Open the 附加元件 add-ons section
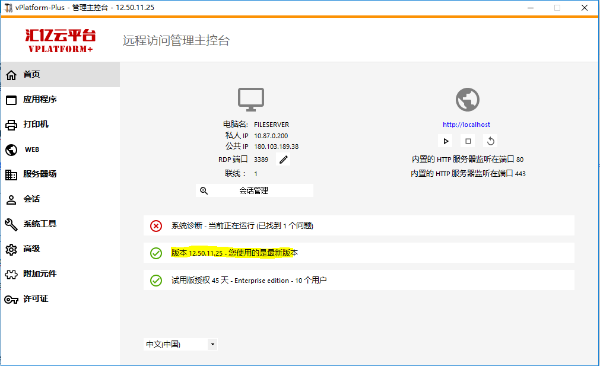The image size is (600, 366). (40, 274)
